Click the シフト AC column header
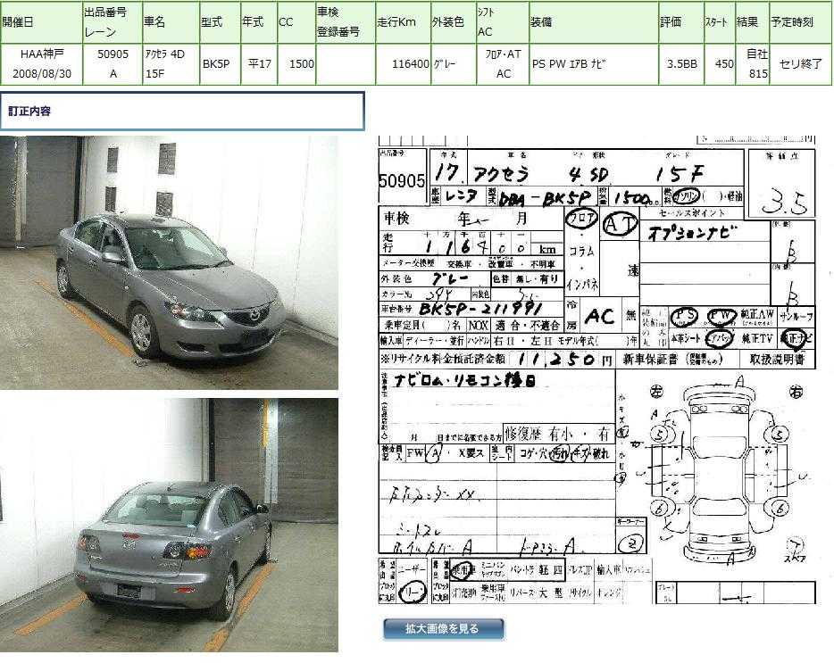The width and height of the screenshot is (834, 663). 503,21
